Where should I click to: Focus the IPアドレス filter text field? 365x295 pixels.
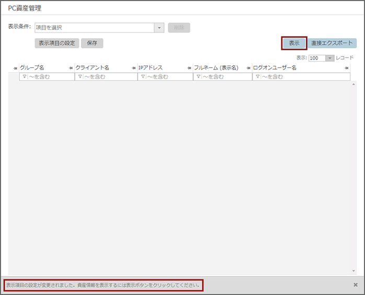pyautogui.click(x=169, y=76)
